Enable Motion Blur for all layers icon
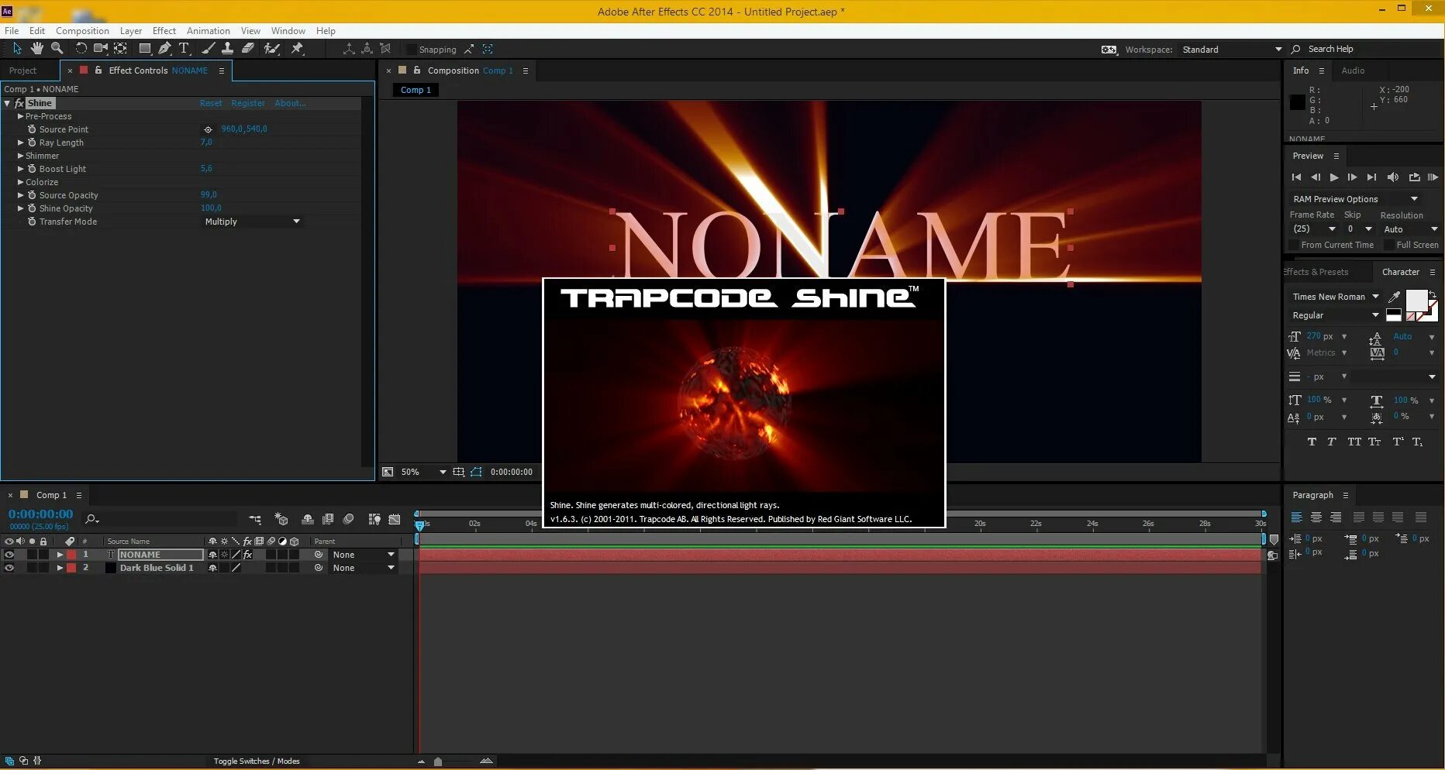This screenshot has height=770, width=1445. pyautogui.click(x=348, y=519)
